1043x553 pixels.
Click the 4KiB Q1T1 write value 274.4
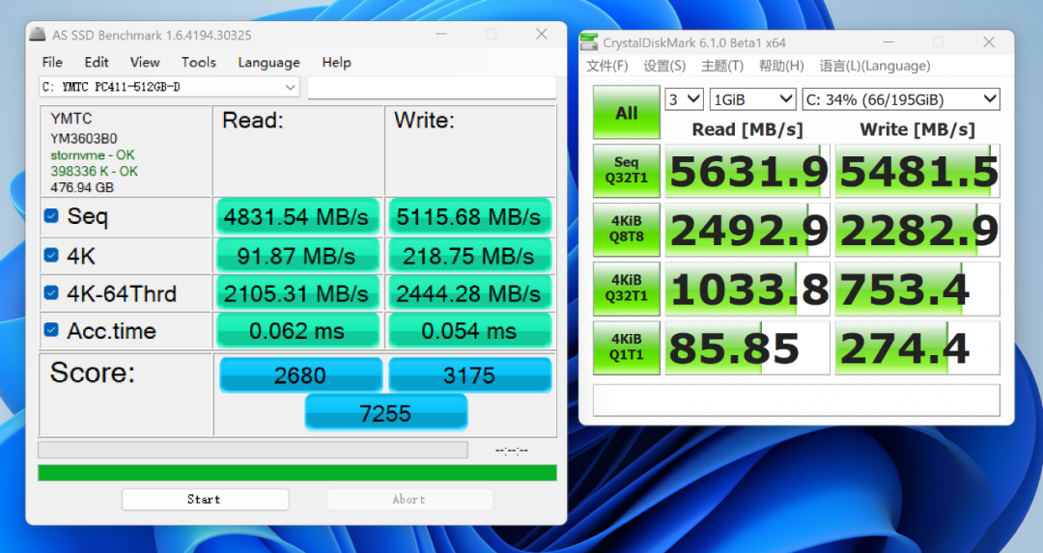[x=917, y=347]
